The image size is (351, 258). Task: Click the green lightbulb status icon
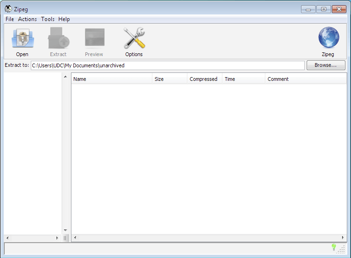[334, 247]
